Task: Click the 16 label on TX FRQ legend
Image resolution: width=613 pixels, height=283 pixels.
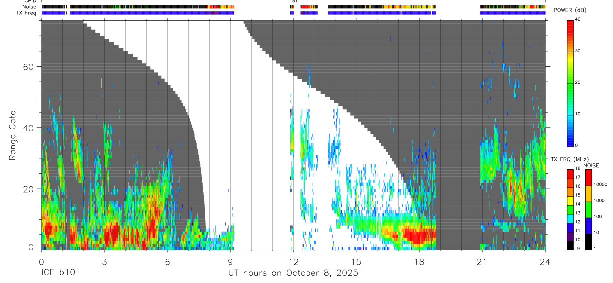Action: click(578, 186)
